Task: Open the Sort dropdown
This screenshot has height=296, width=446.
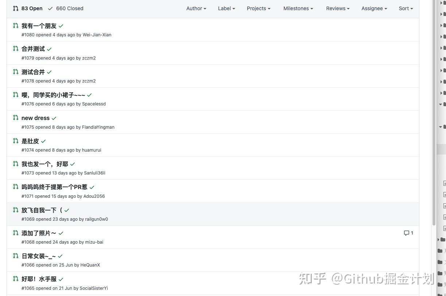Action: [x=406, y=8]
